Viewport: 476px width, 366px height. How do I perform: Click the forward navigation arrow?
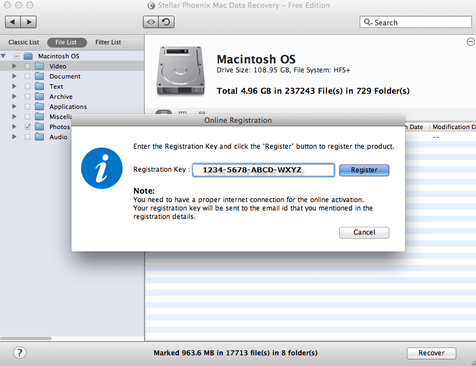point(29,22)
